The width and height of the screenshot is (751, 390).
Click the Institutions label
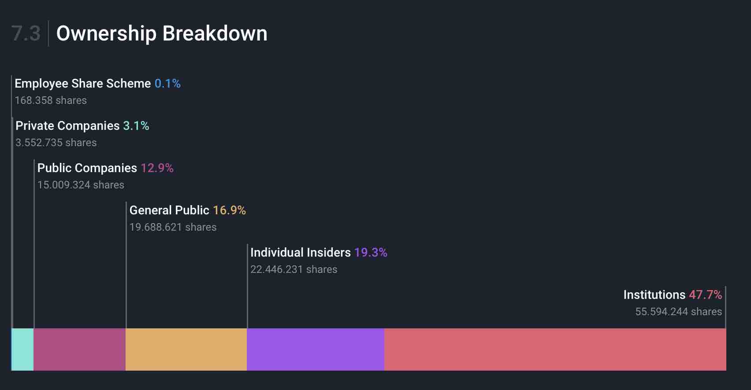(x=654, y=295)
